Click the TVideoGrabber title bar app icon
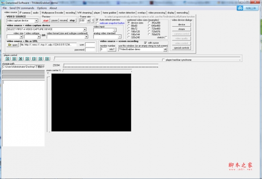262x179 pixels. pyautogui.click(x=3, y=3)
